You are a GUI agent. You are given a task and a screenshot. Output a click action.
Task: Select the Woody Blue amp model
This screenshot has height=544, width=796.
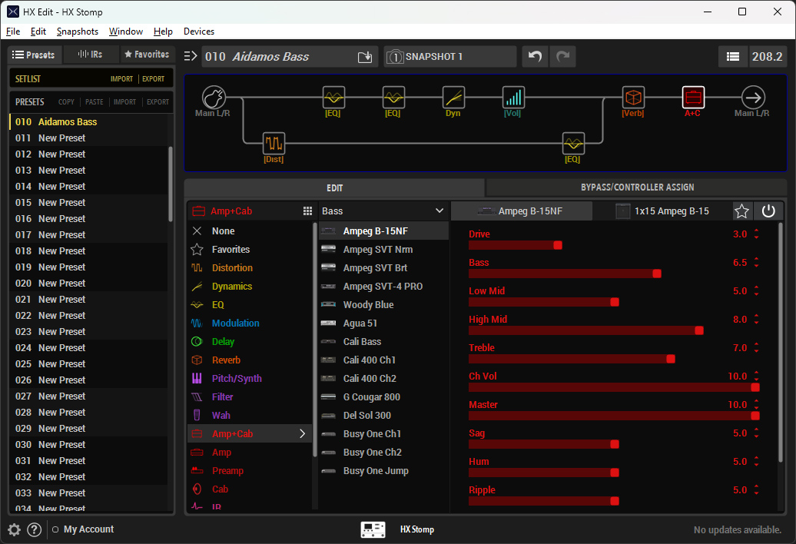[x=383, y=305]
